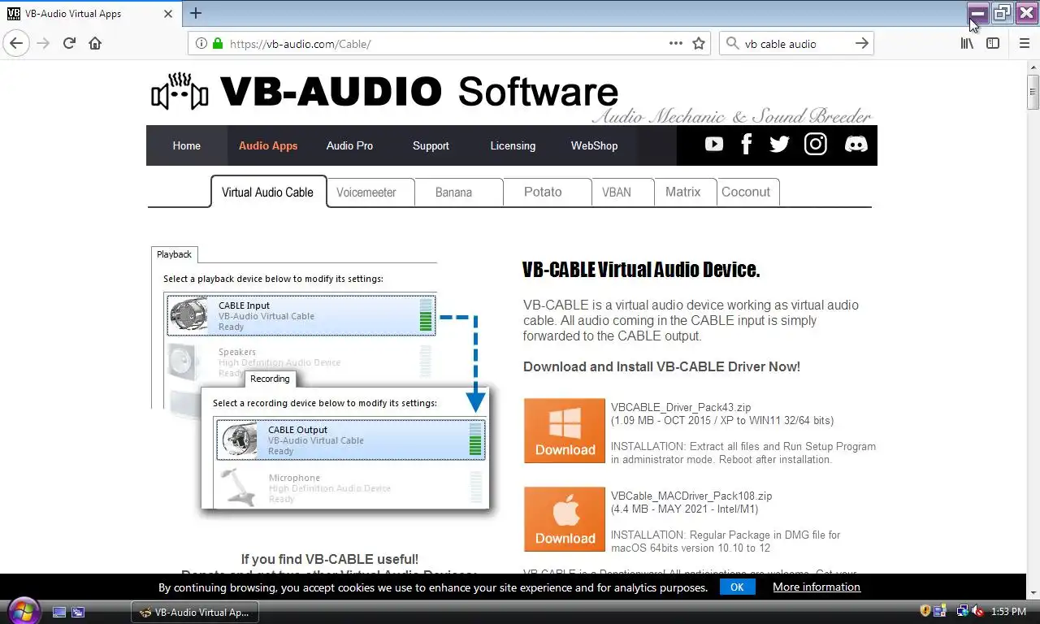This screenshot has width=1040, height=624.
Task: Click 'Download and Install VB-CABLE Driver Now!' text
Action: click(661, 366)
